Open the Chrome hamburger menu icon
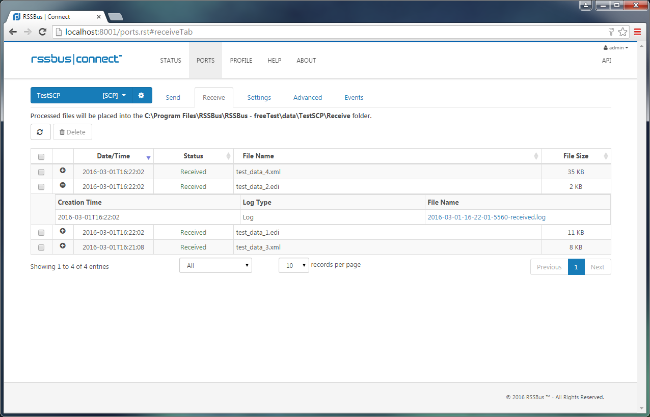Screen dimensions: 650x417 click(637, 32)
